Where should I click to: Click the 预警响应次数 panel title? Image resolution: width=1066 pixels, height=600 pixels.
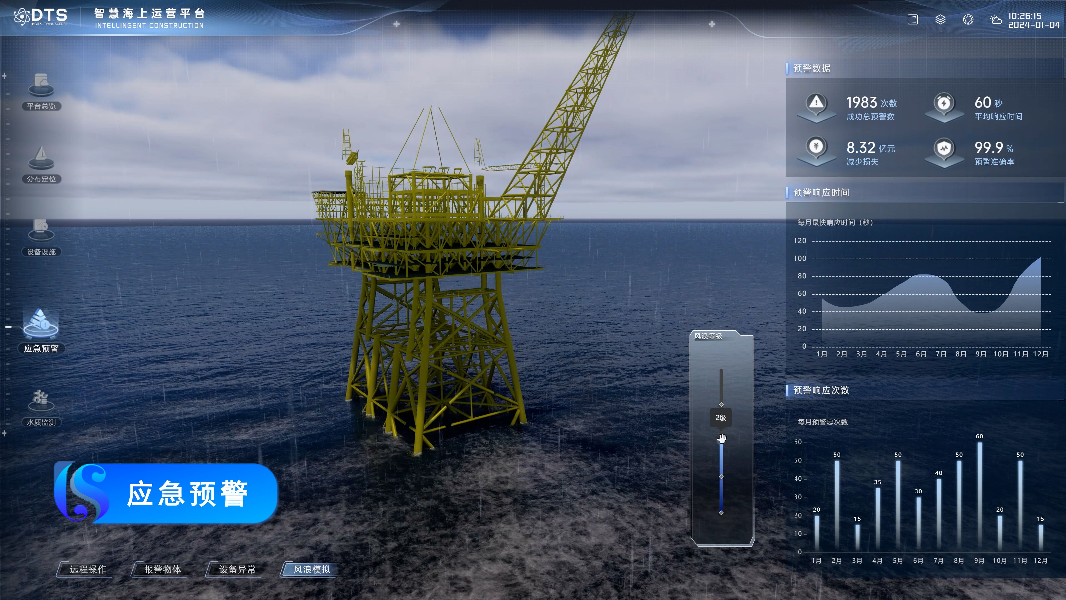(821, 390)
